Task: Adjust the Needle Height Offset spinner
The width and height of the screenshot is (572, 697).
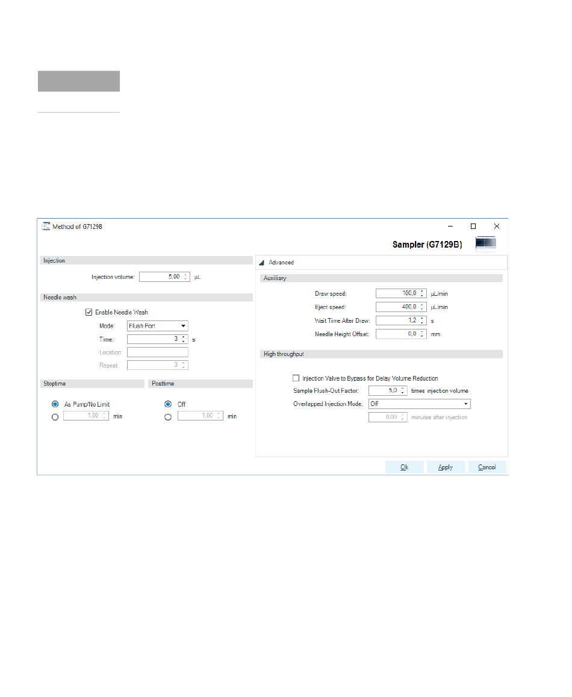Action: click(x=422, y=333)
